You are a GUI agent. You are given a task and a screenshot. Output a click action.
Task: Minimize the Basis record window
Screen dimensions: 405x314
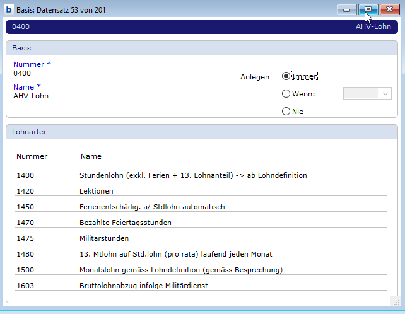point(346,10)
